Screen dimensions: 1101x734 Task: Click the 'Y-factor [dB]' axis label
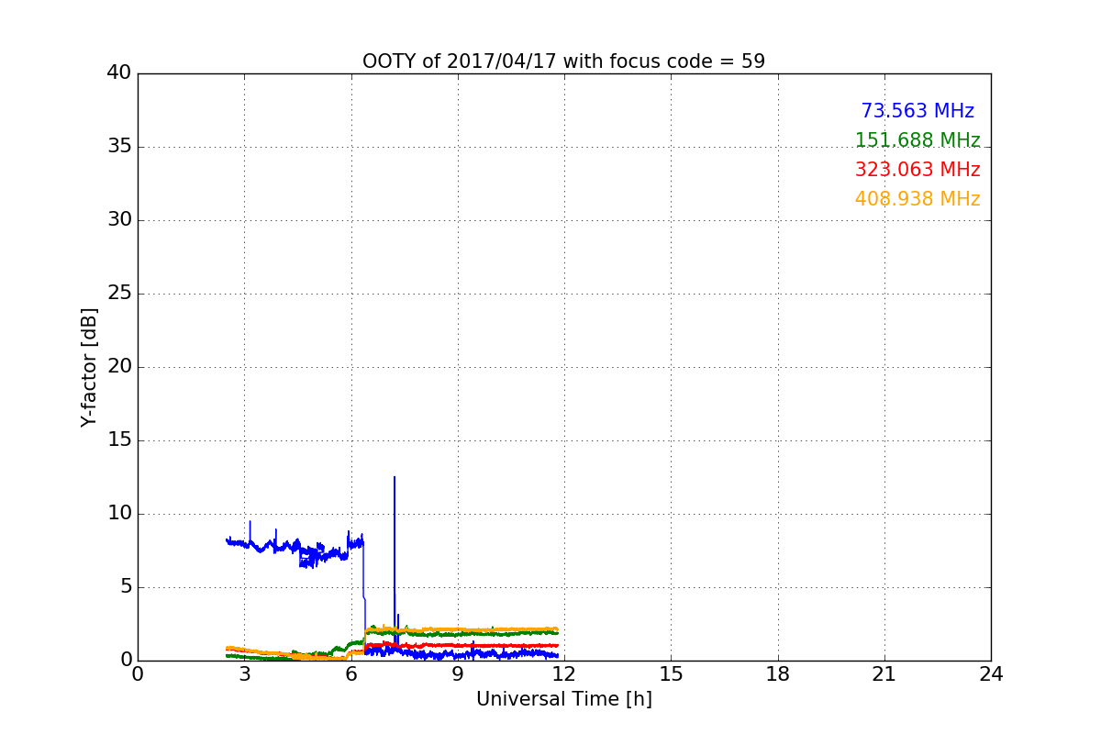[88, 367]
